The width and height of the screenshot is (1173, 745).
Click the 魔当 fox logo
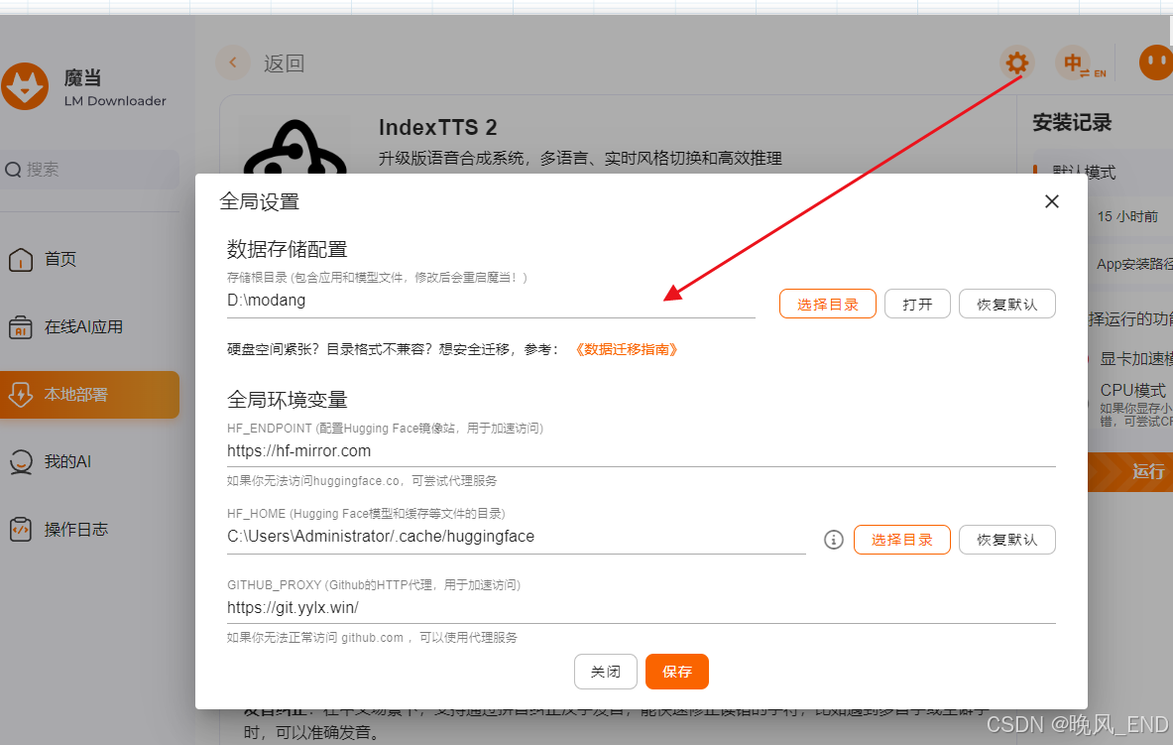[25, 86]
